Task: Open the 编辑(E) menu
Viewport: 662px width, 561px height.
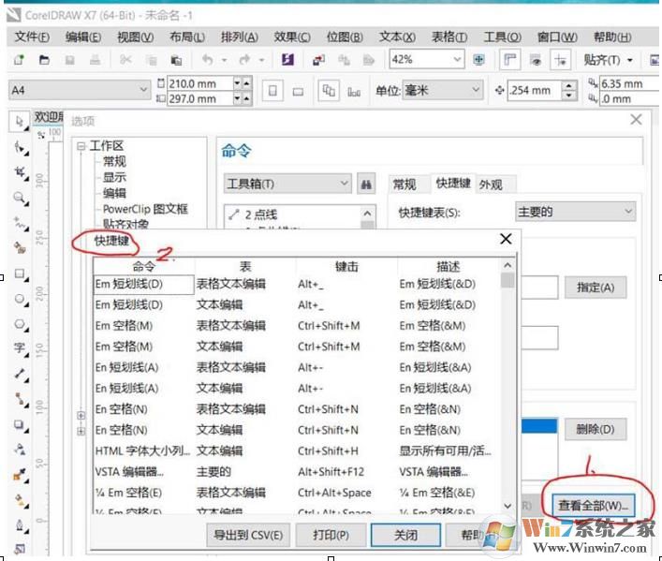Action: (83, 37)
